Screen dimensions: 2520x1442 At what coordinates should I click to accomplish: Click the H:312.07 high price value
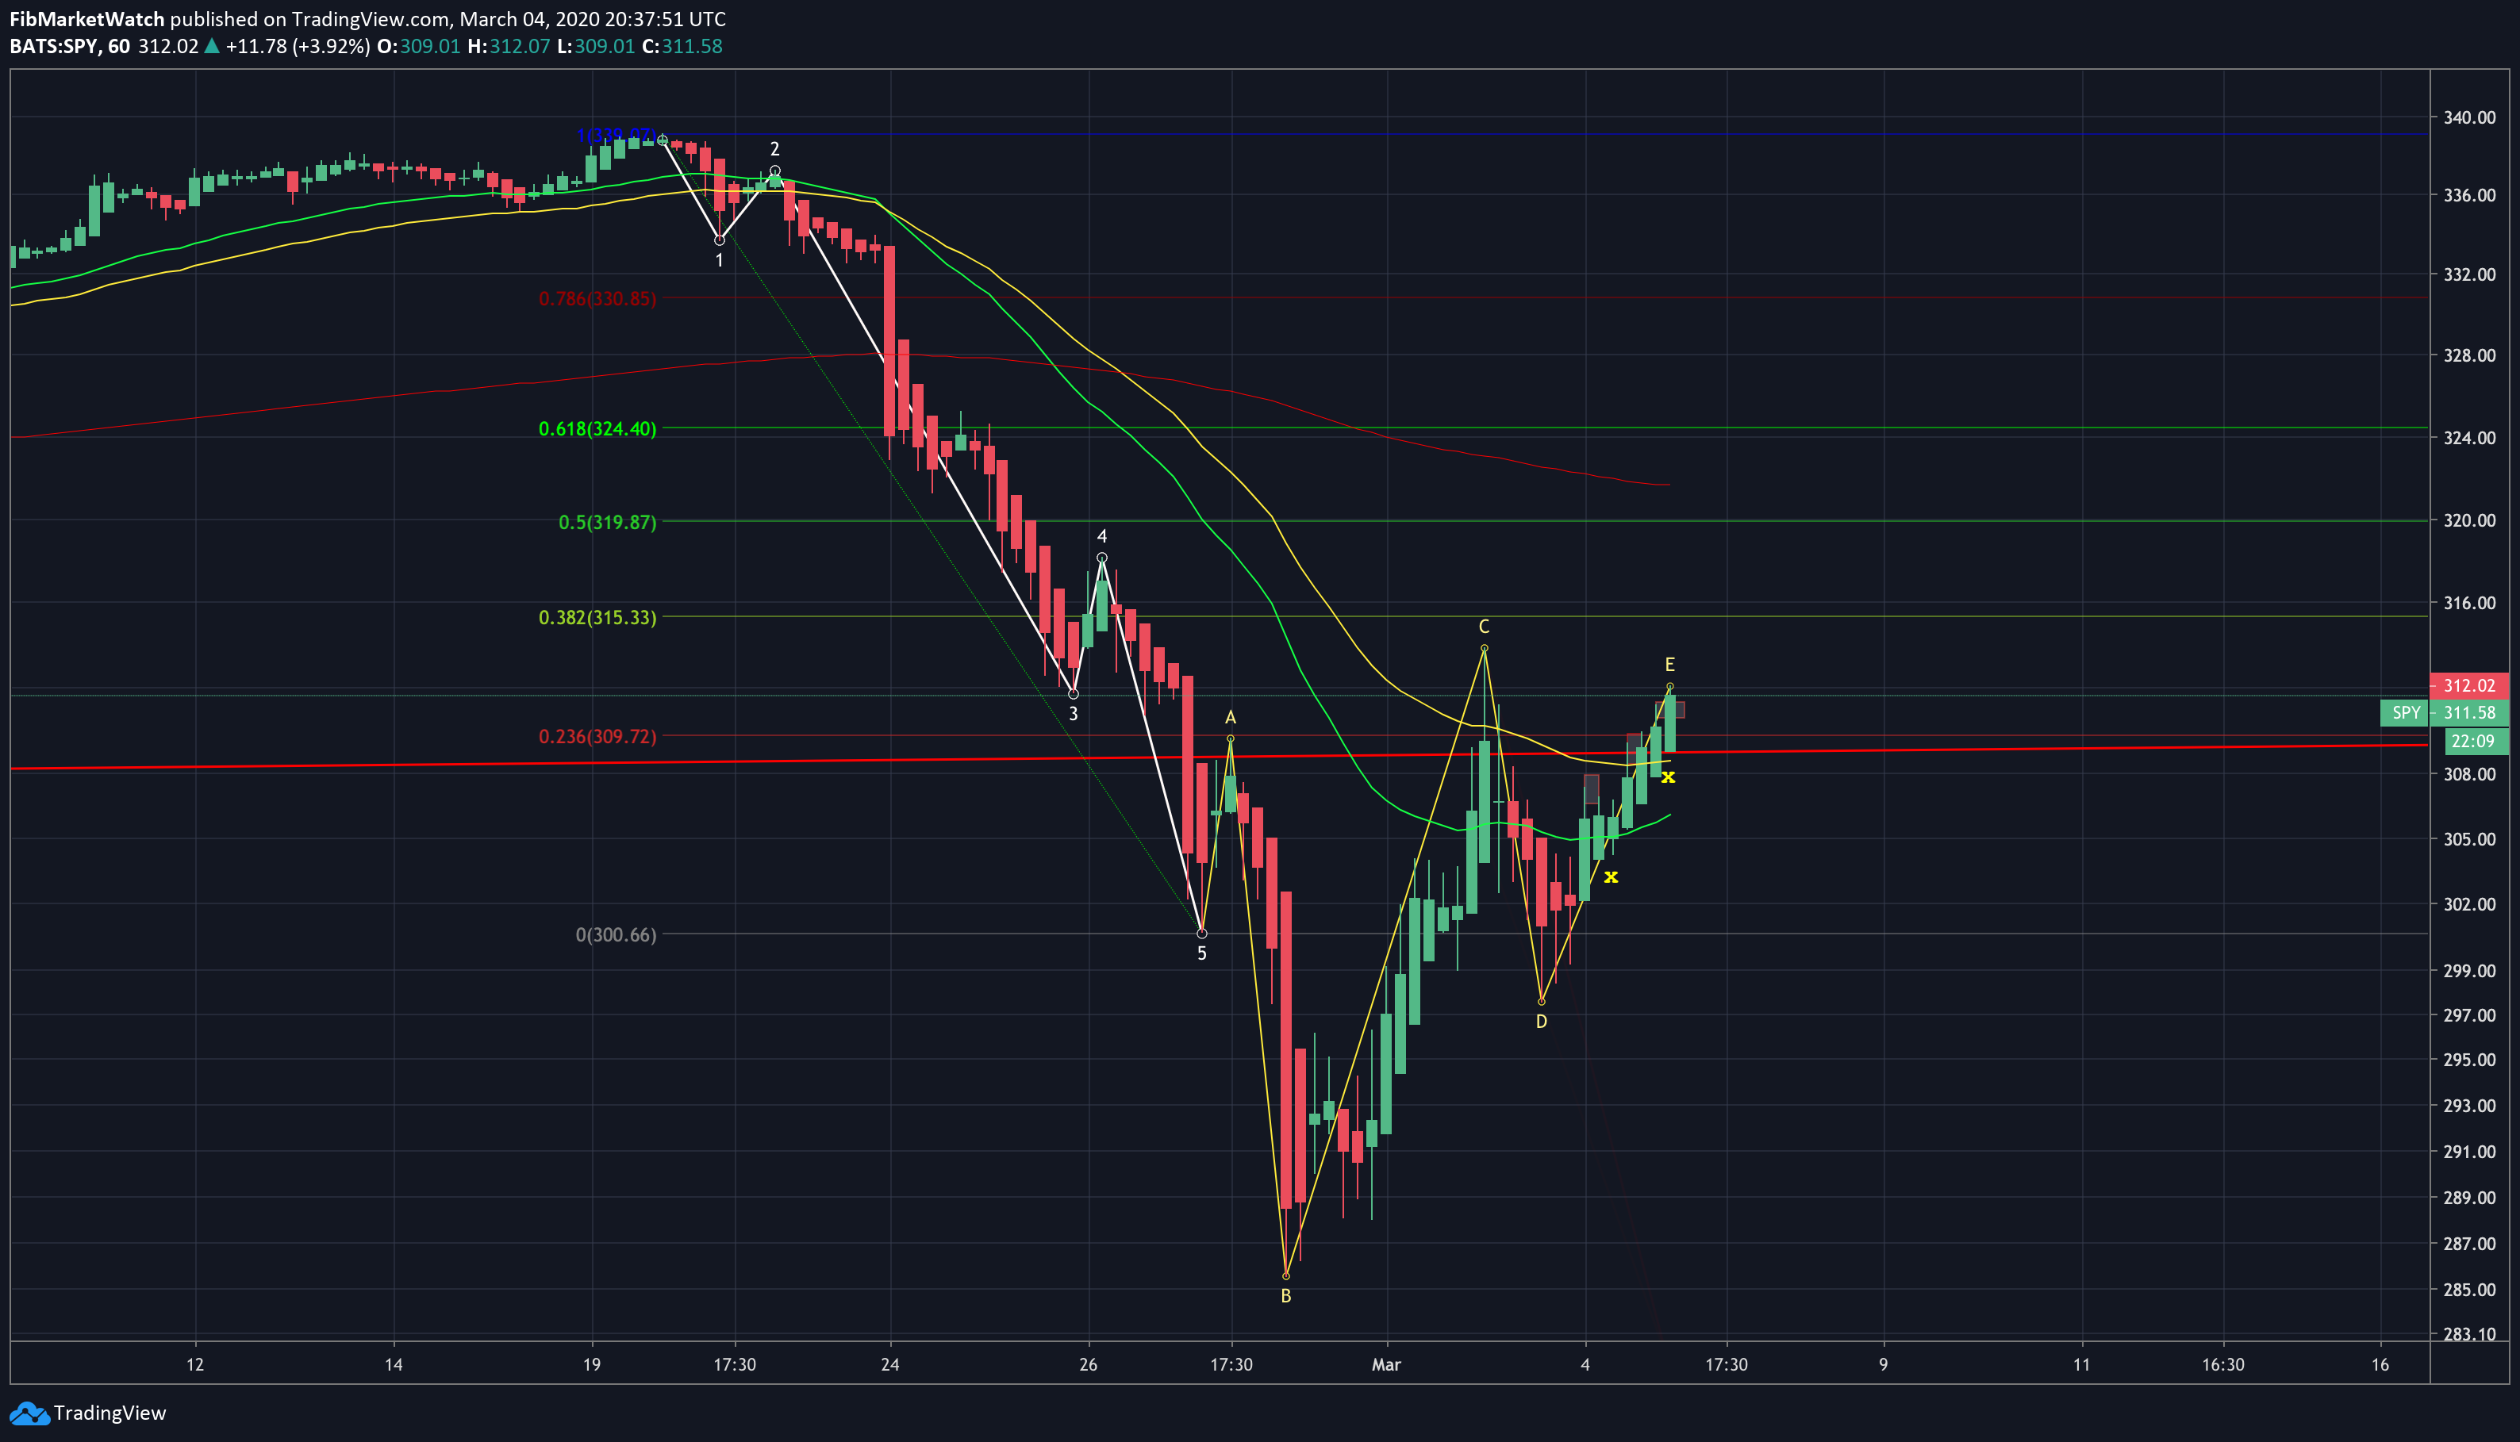click(508, 47)
